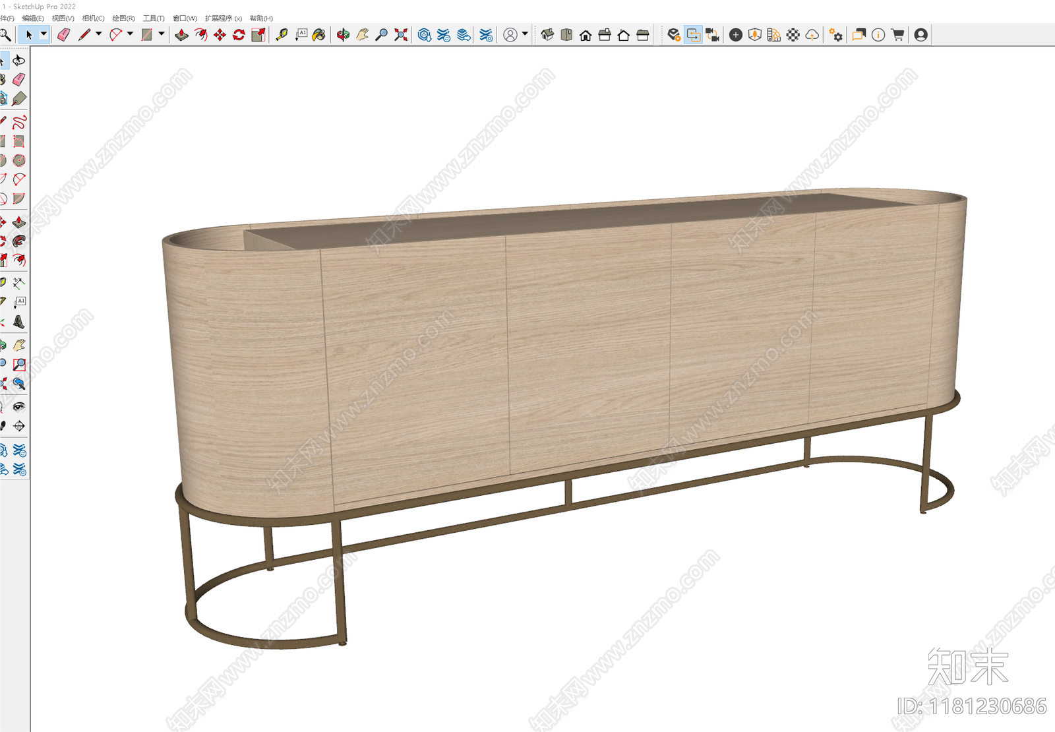Select the Polygon tool in left toolbar

[19, 160]
